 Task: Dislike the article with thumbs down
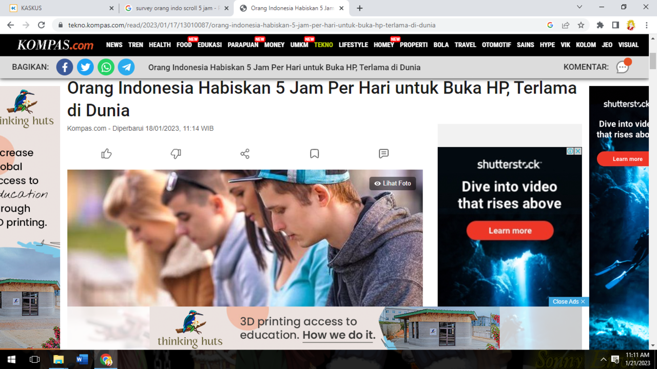[x=176, y=154]
